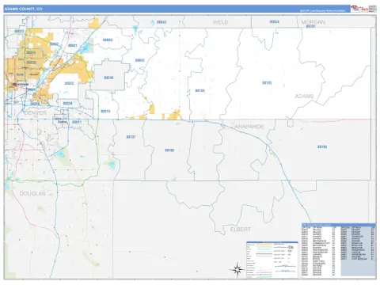Click ZIP code label 80136
Image resolution: width=380 pixels, height=285 pixels.
click(x=199, y=90)
